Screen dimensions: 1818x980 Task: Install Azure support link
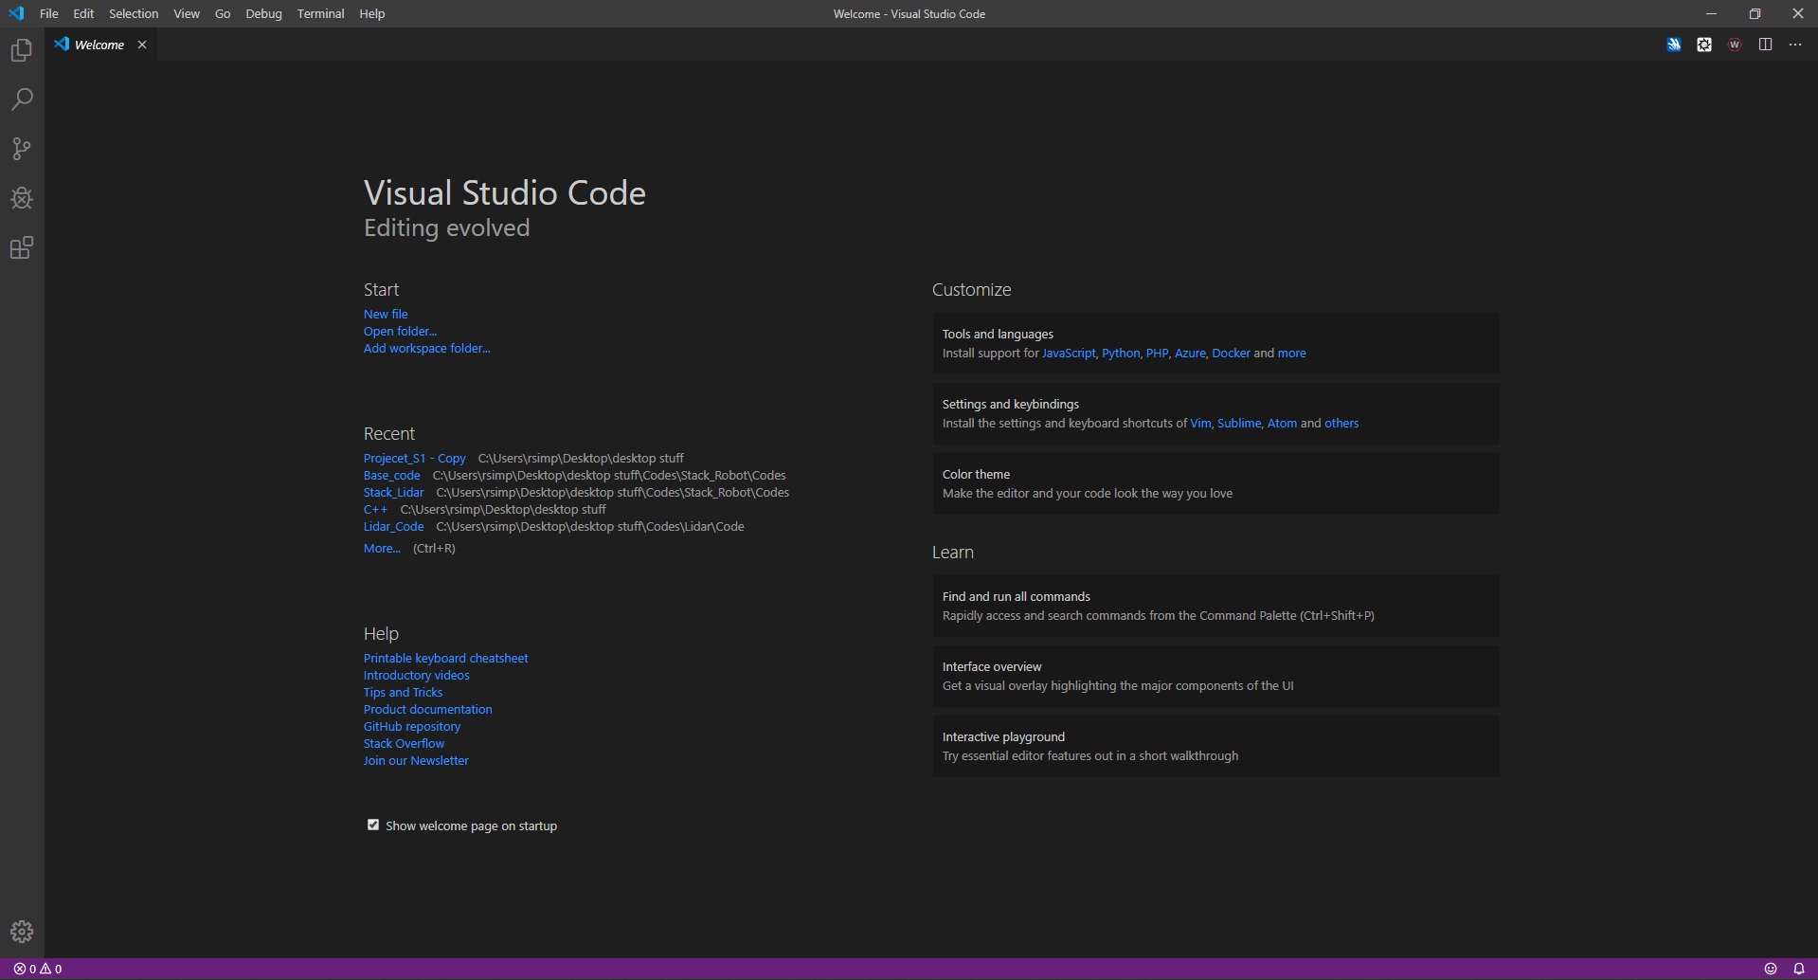click(x=1190, y=353)
